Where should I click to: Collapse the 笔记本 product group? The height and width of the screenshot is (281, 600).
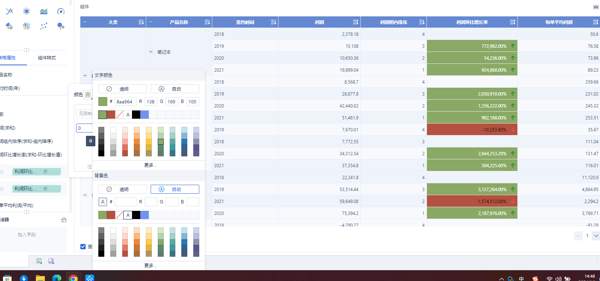[151, 52]
